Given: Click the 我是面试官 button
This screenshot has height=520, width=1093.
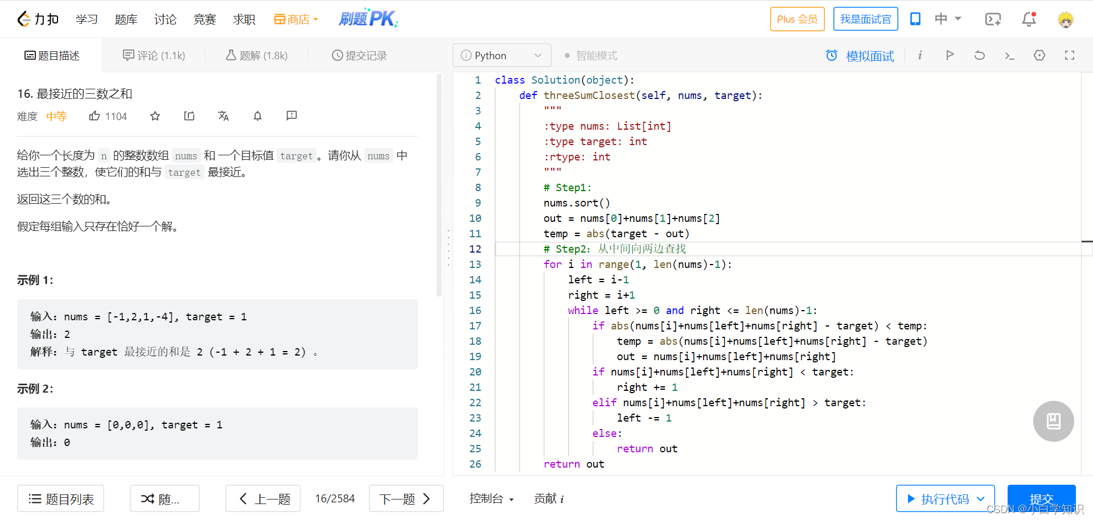Looking at the screenshot, I should pyautogui.click(x=865, y=19).
